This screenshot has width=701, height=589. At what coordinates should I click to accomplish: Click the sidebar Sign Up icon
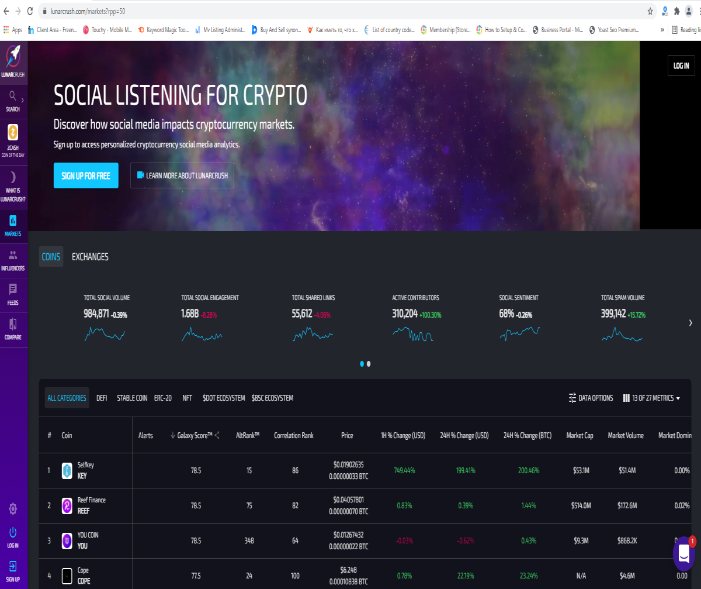click(x=13, y=566)
